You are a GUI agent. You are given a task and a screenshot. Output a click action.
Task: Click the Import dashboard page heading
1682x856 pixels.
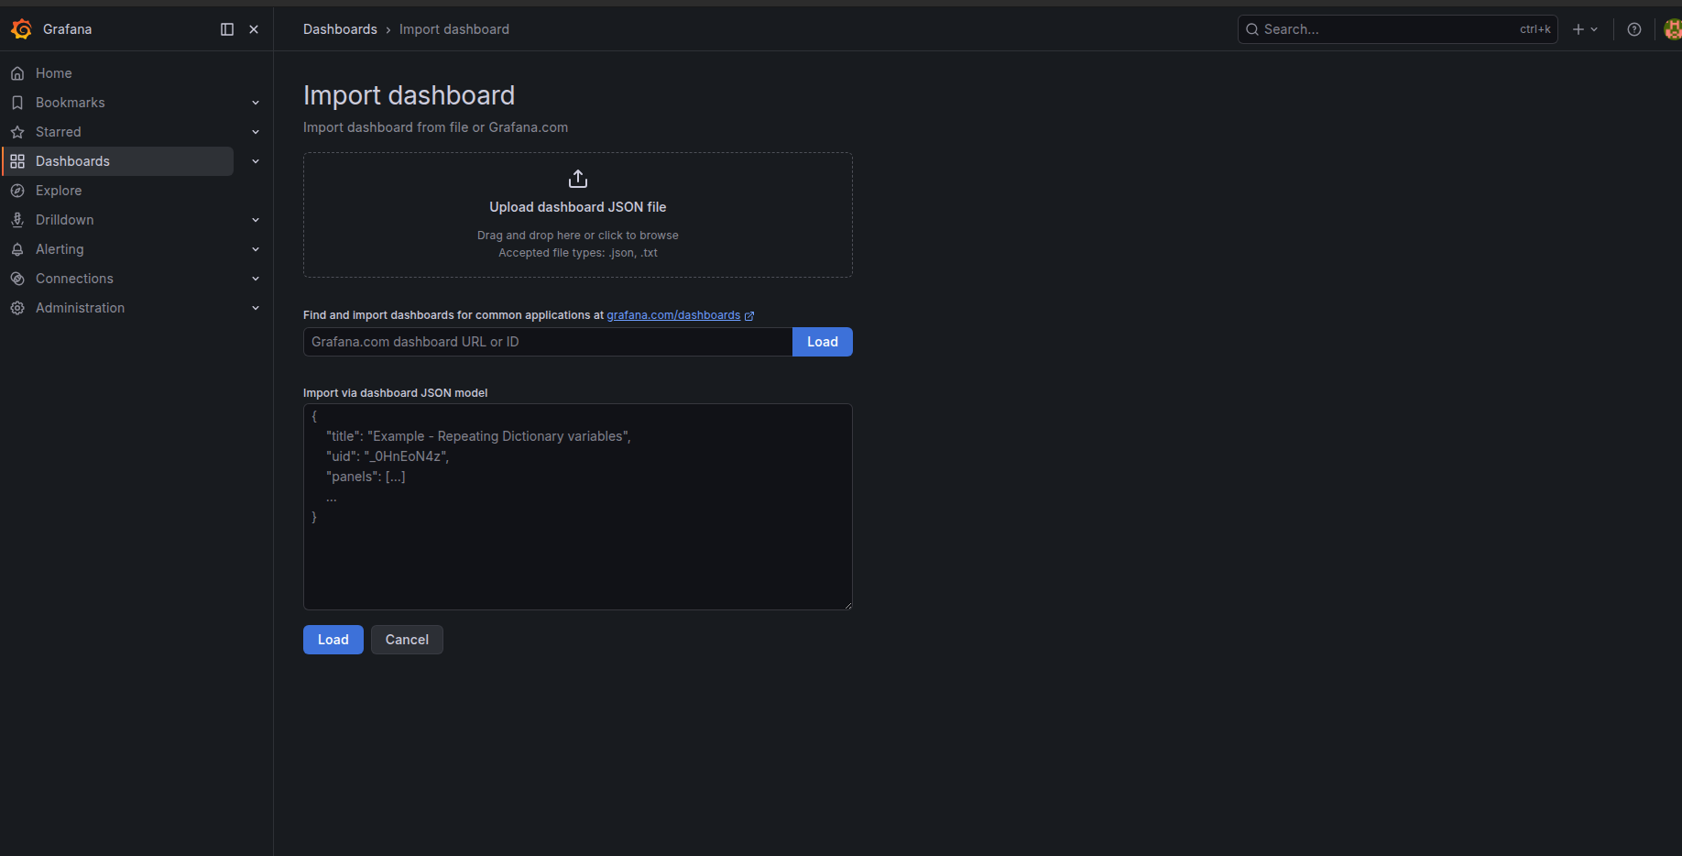409,95
